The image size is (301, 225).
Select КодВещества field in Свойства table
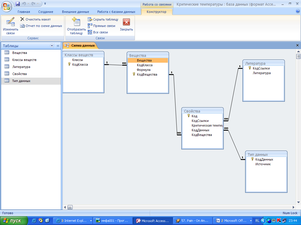(x=202, y=135)
